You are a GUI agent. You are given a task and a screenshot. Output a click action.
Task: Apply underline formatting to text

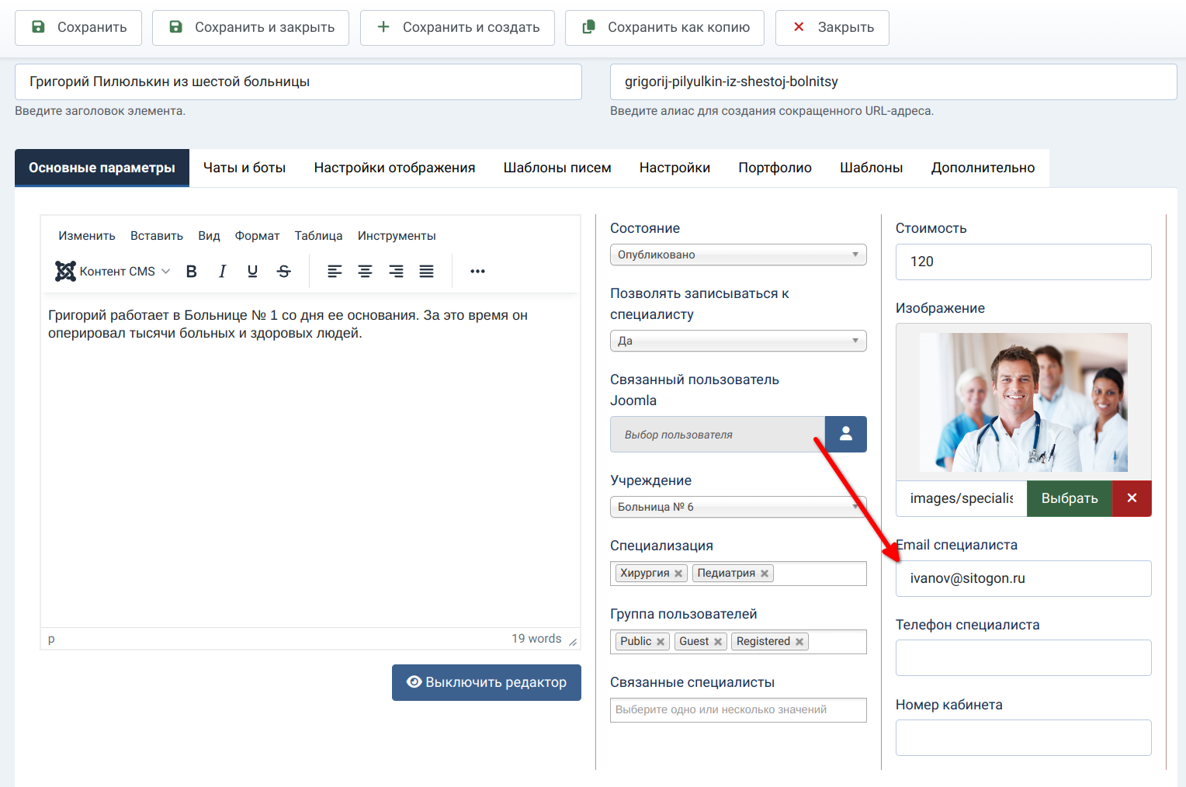click(x=252, y=271)
